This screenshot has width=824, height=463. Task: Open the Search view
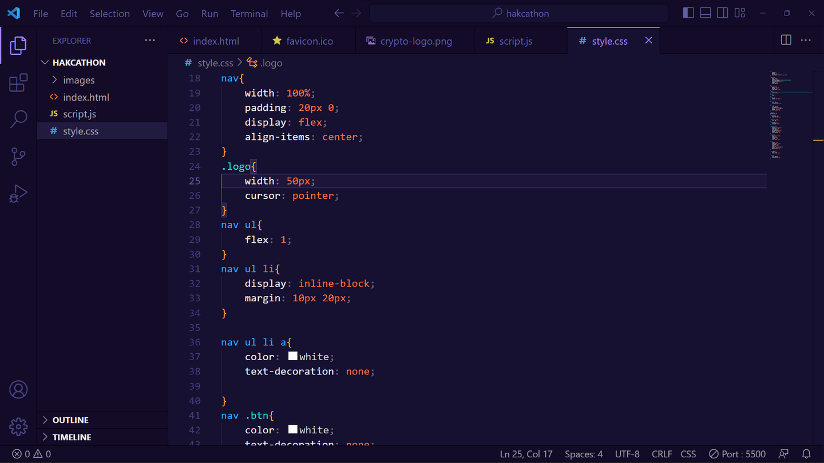pyautogui.click(x=18, y=119)
